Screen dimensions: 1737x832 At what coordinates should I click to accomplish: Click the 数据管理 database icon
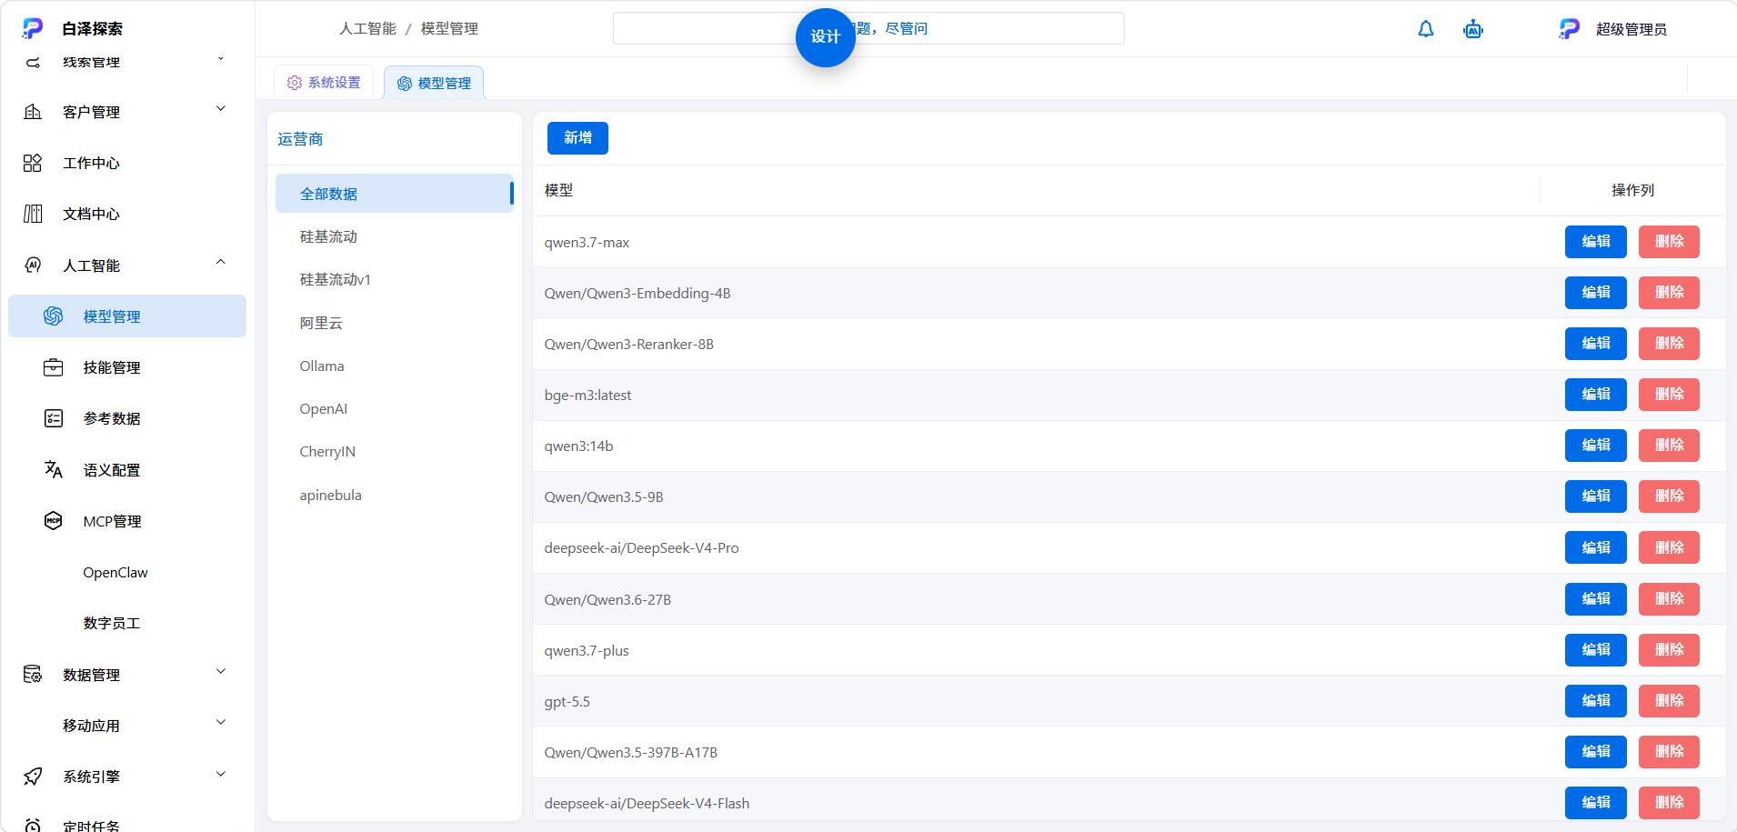pos(33,674)
